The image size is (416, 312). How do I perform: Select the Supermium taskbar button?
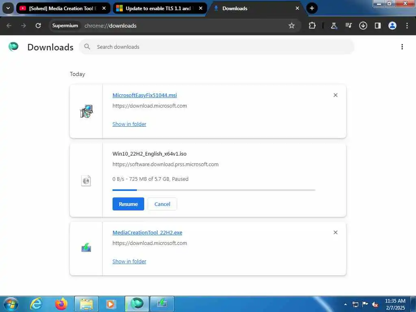click(x=137, y=304)
